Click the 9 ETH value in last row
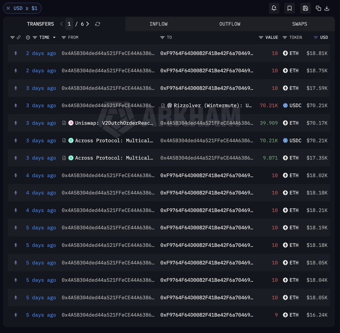340x333 pixels. 276,315
